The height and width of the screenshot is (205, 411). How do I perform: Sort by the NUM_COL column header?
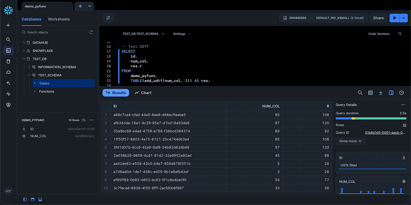(x=254, y=106)
